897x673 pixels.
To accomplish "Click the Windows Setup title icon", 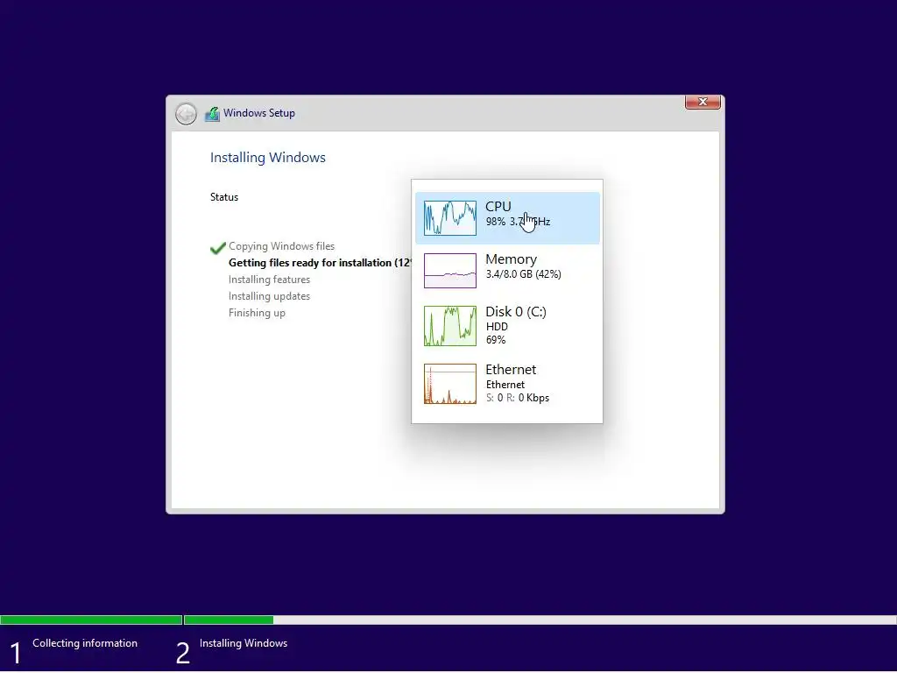I will tap(212, 113).
